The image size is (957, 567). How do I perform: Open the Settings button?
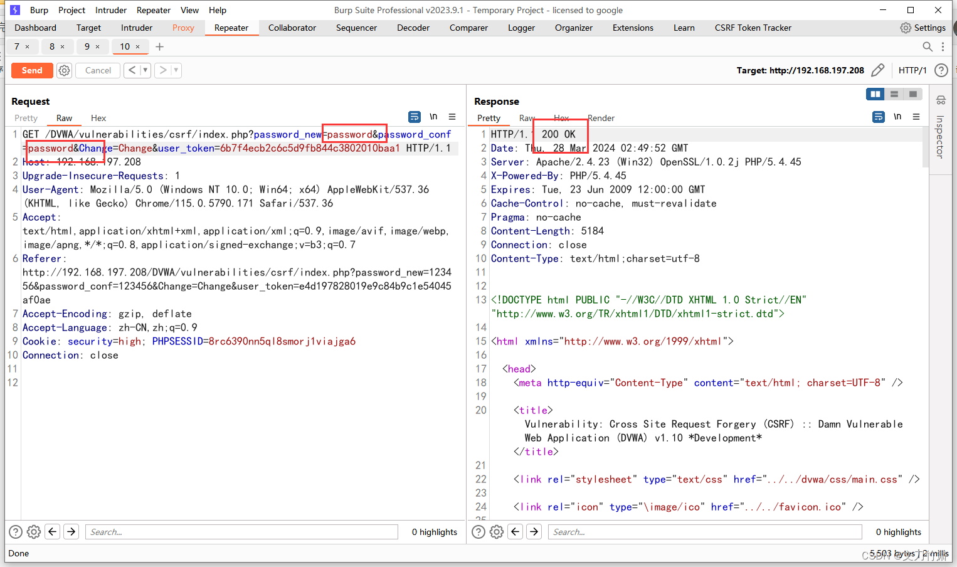click(923, 28)
